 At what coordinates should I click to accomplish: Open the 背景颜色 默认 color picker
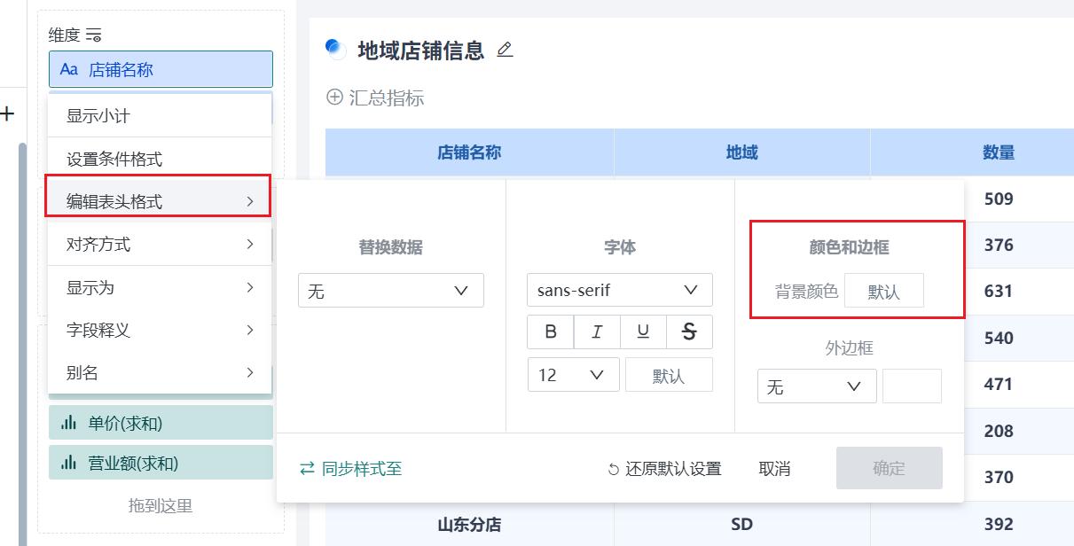tap(883, 290)
